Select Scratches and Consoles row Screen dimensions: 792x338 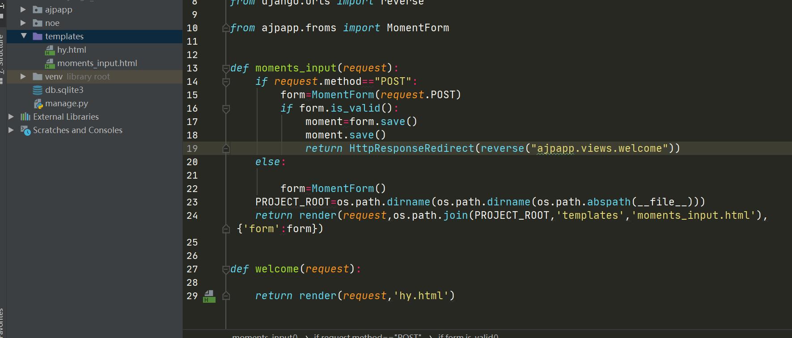pos(94,130)
